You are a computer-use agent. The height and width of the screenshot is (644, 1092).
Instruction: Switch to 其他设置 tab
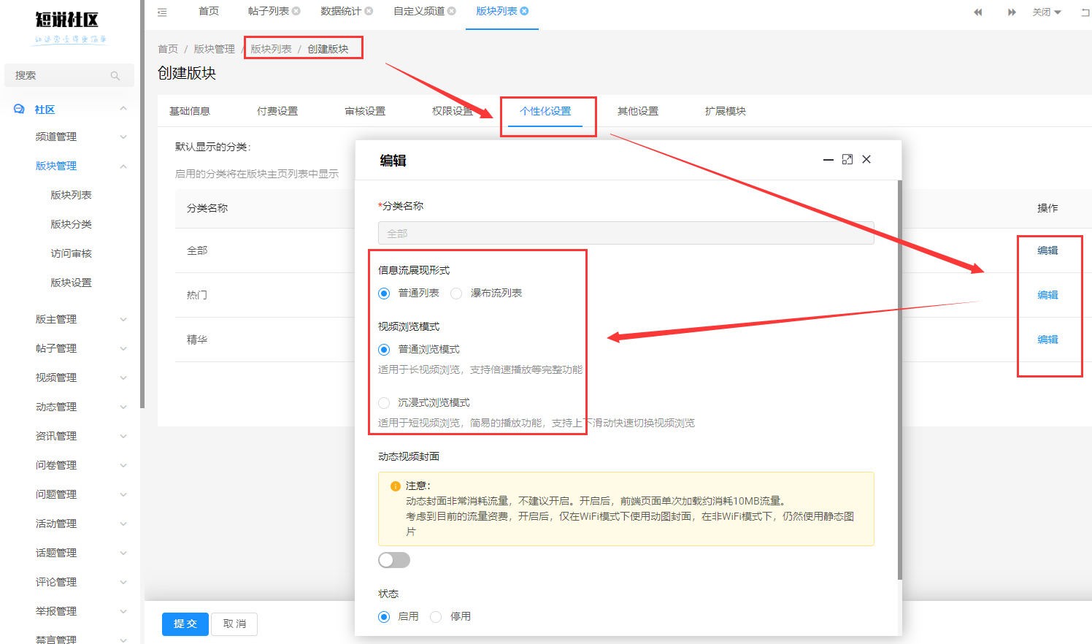638,111
